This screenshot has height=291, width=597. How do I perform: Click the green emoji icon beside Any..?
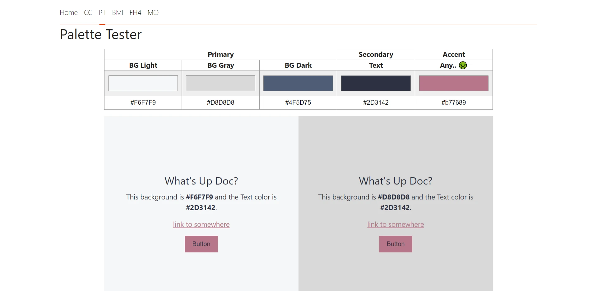[x=463, y=65]
